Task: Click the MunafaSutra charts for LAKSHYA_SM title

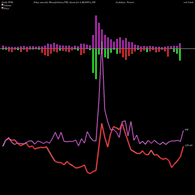Action: tap(64, 2)
